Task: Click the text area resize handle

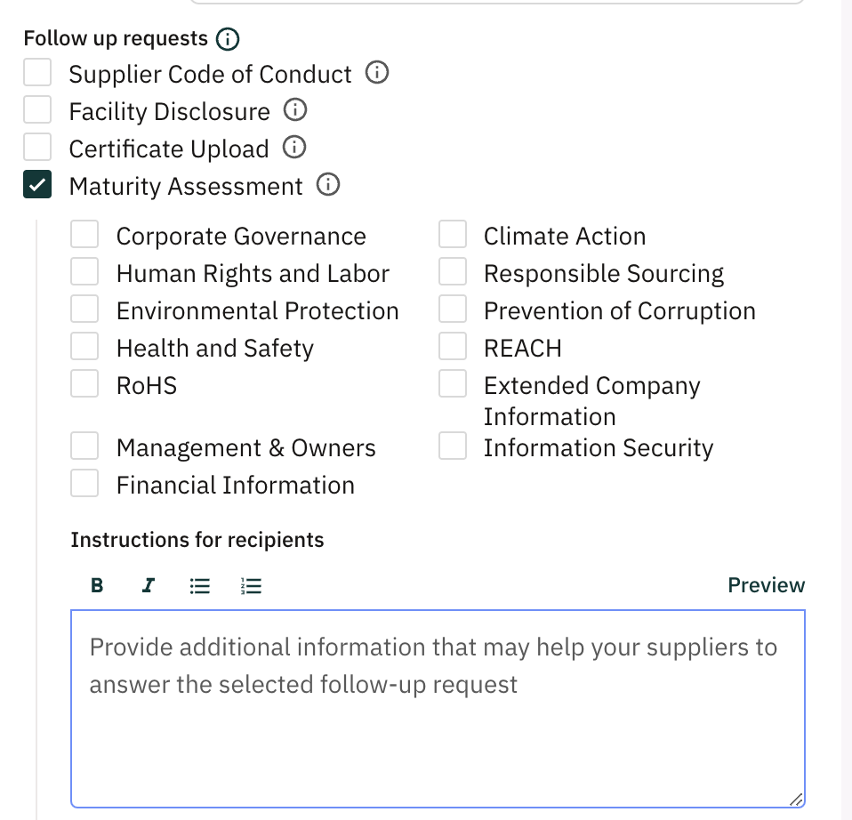Action: (x=796, y=799)
